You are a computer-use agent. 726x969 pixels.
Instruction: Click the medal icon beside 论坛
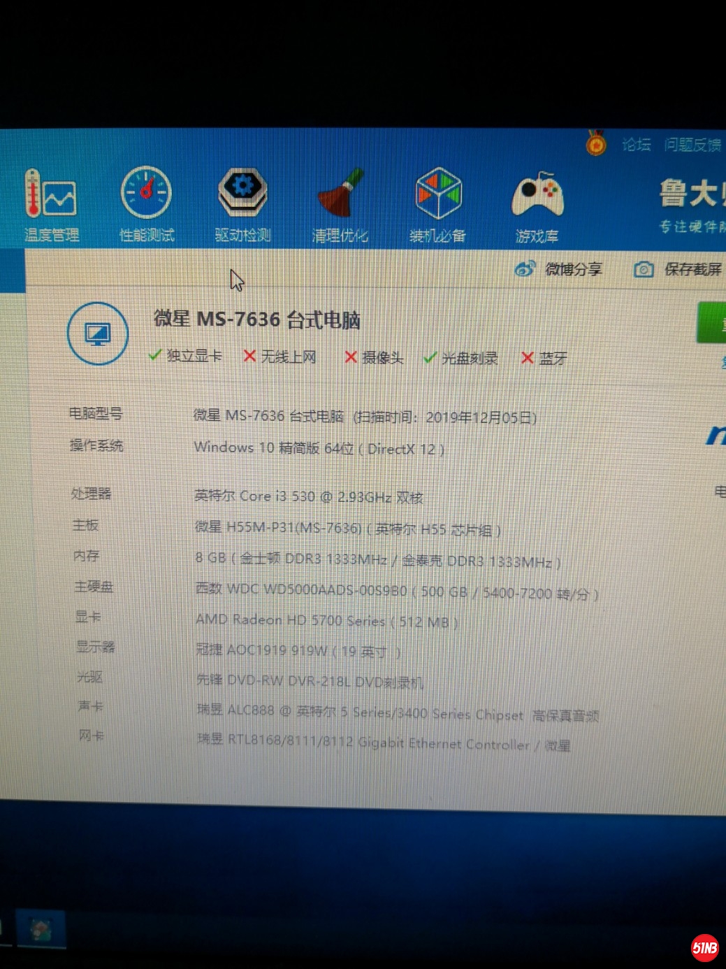point(595,143)
